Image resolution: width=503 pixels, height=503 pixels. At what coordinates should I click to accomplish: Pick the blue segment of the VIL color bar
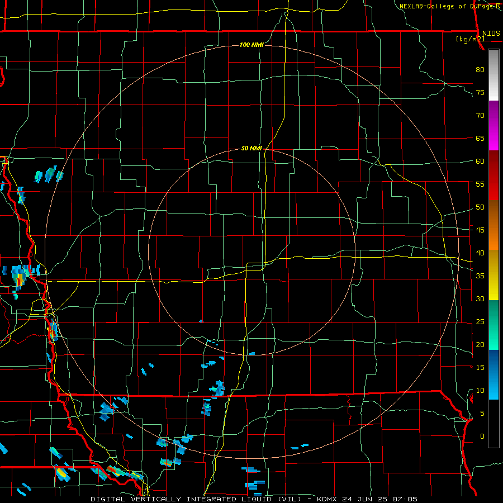(x=493, y=374)
